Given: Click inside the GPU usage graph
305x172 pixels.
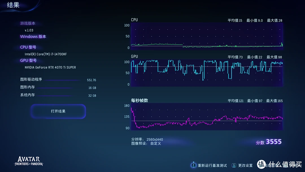Looking at the screenshot, I should (207, 73).
